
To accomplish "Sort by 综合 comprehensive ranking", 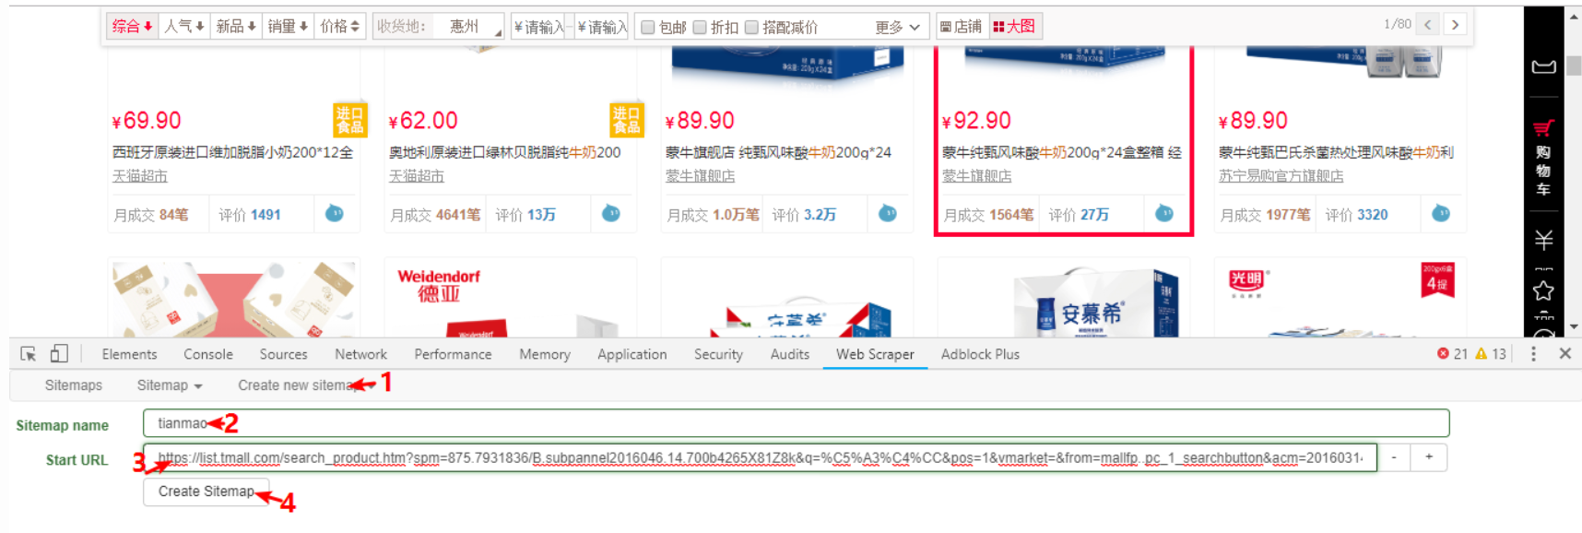I will tap(132, 27).
